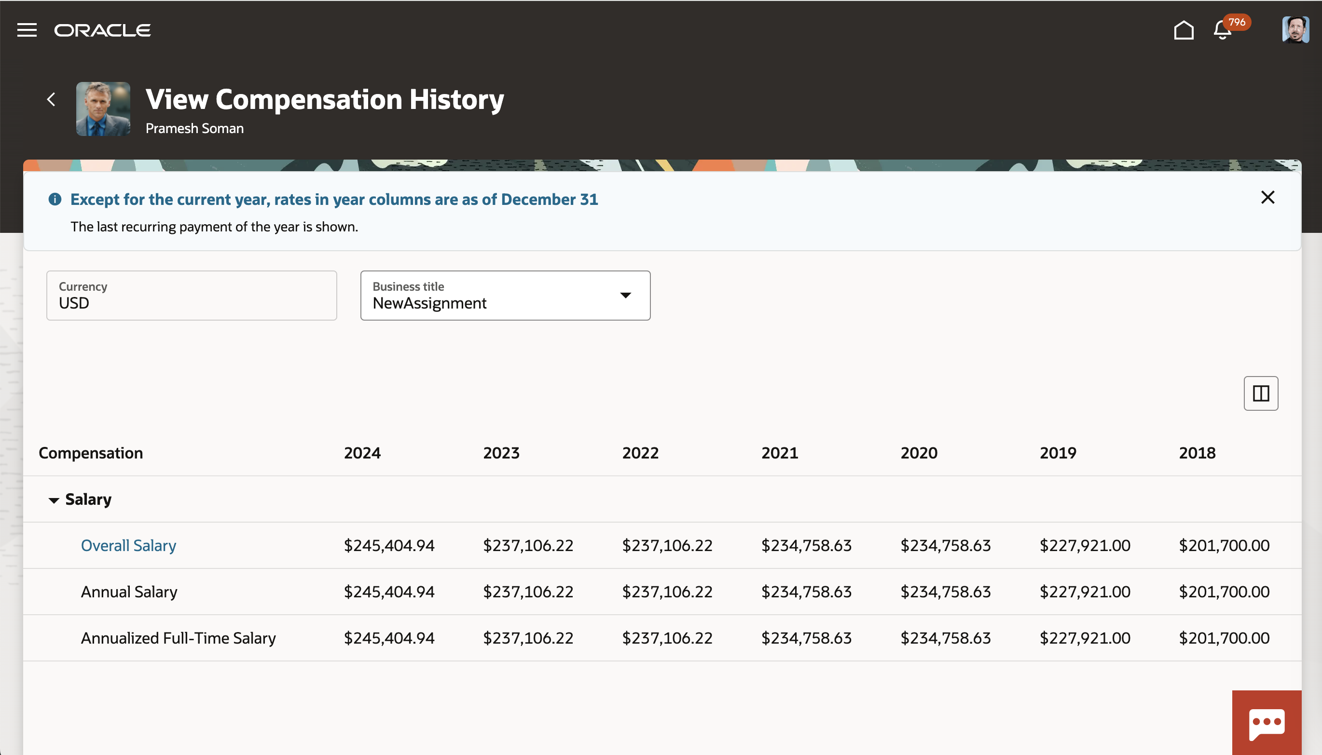This screenshot has width=1322, height=755.
Task: Select the 2024 column header
Action: tap(362, 453)
